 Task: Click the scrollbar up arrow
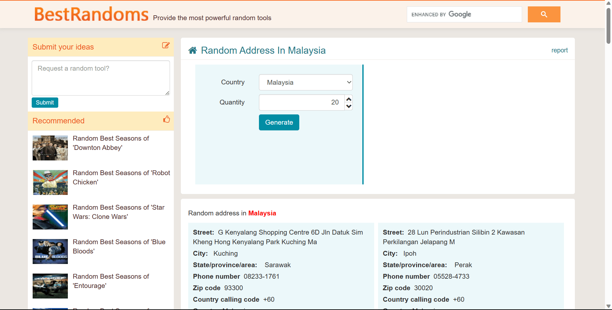point(608,3)
